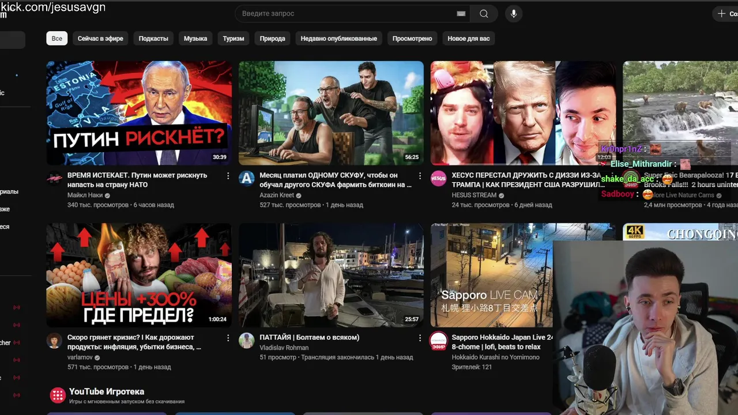Screen dimensions: 738x415
Task: Open the Trump HESUS video thumbnail
Action: click(523, 113)
